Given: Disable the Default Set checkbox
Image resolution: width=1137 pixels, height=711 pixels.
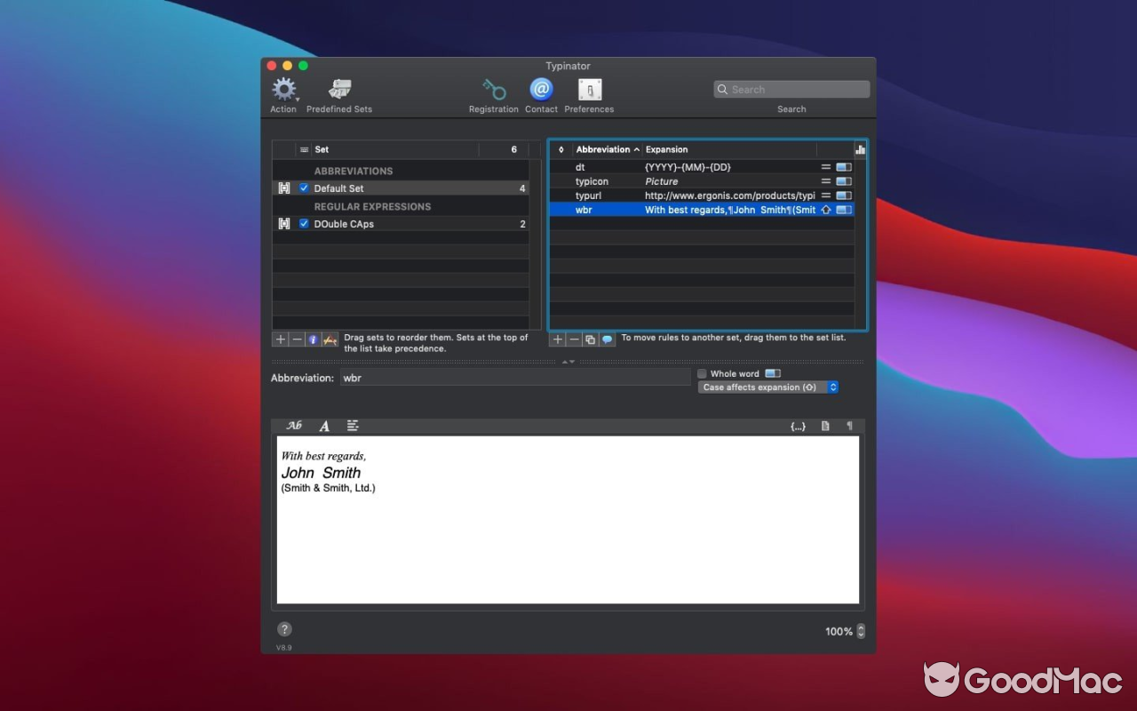Looking at the screenshot, I should (x=304, y=188).
